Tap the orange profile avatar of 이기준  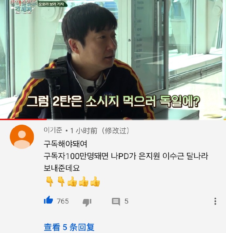22,137
